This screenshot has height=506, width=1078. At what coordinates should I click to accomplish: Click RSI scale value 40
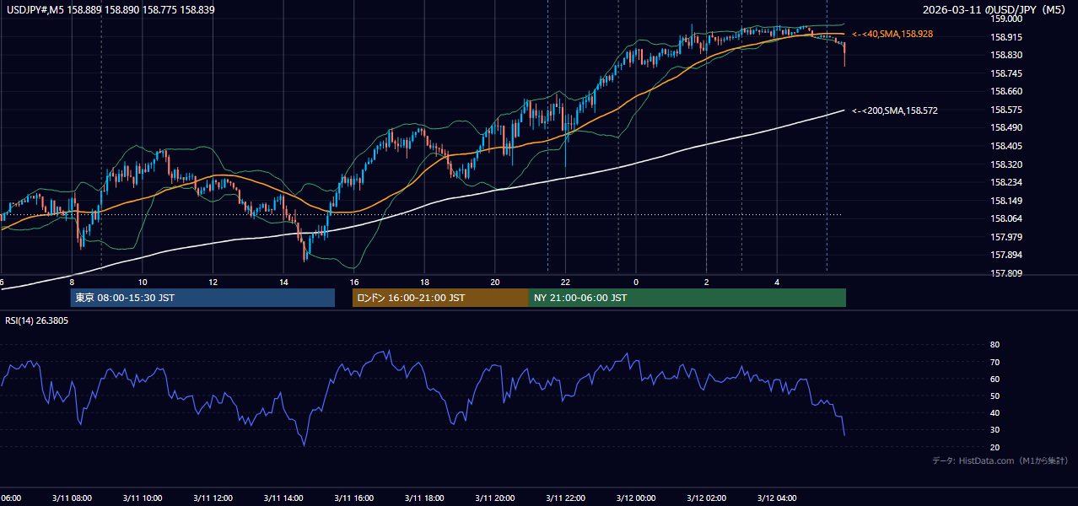click(994, 412)
